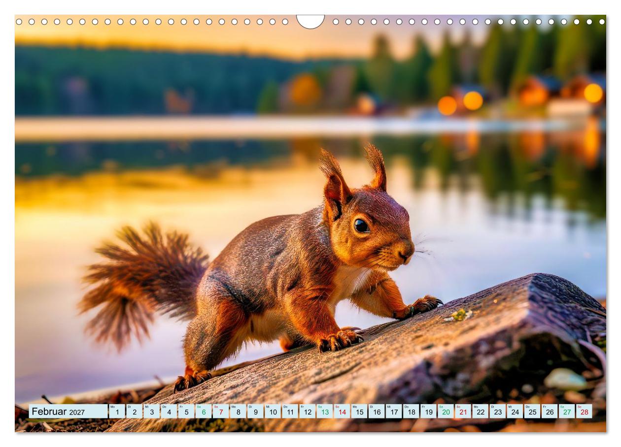Select date cell 5 (Fr)
The width and height of the screenshot is (621, 447).
click(x=186, y=412)
